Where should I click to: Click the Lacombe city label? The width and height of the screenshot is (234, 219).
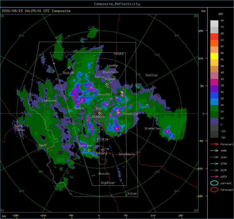(112, 65)
